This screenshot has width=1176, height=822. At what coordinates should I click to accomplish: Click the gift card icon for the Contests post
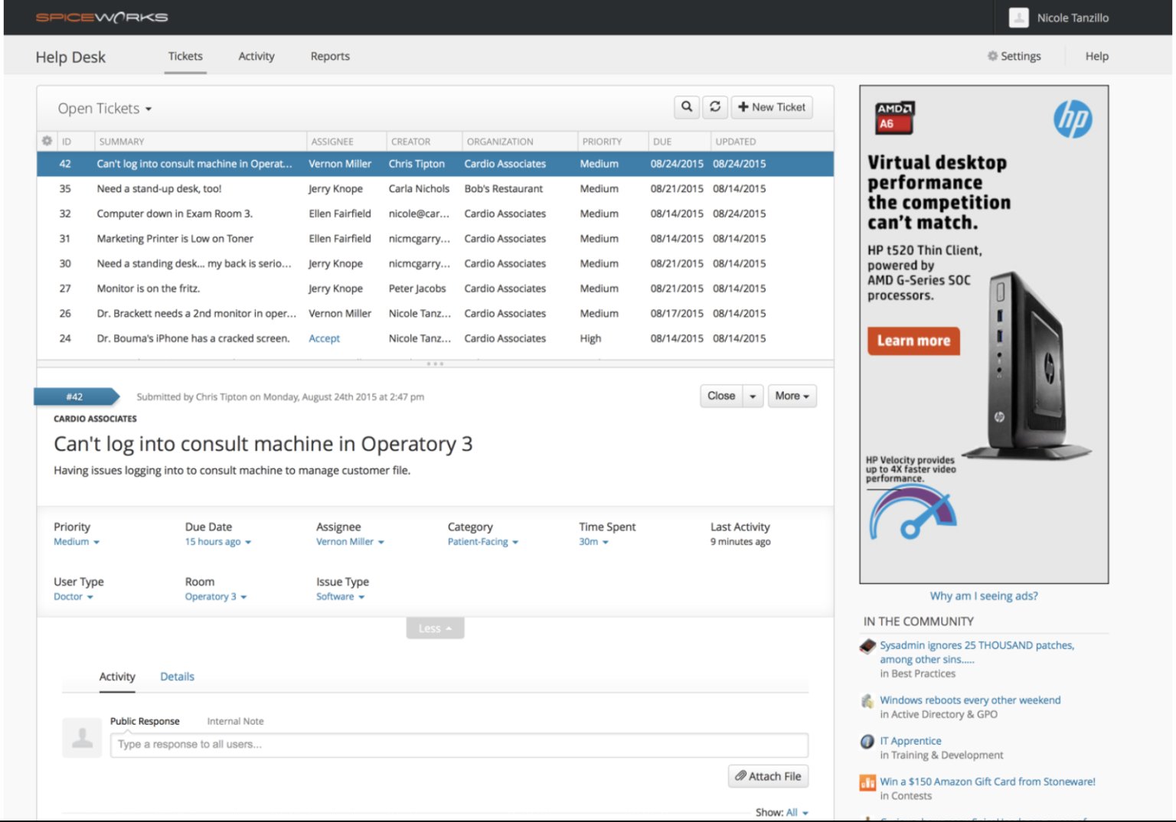point(867,781)
